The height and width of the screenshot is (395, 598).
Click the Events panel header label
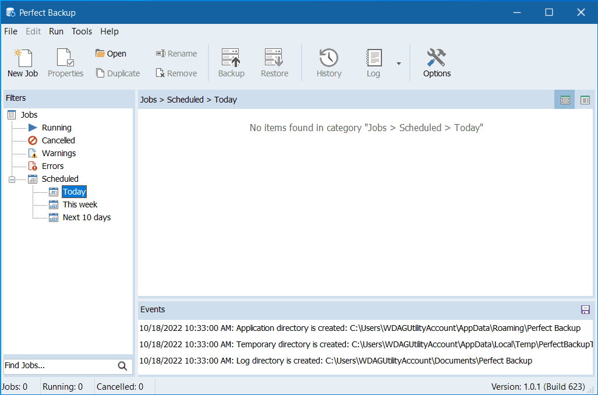coord(153,309)
